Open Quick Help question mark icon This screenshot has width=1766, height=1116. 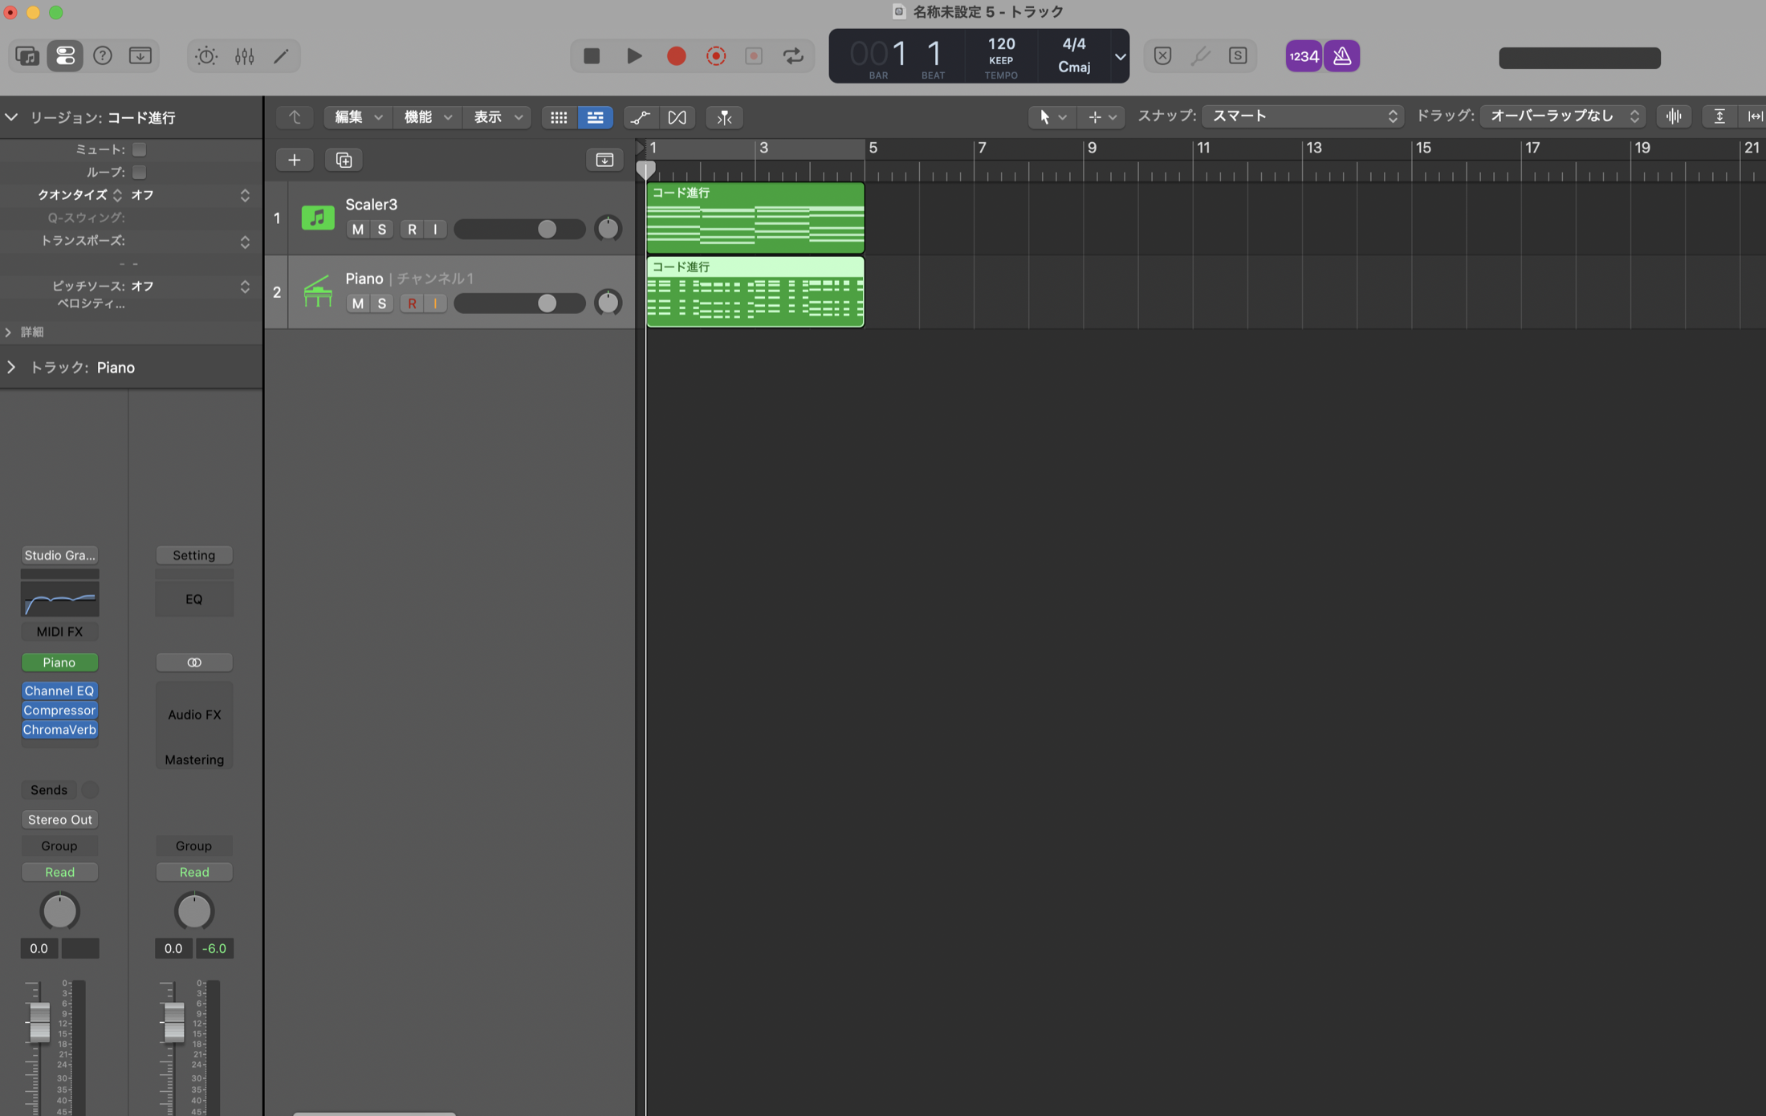[103, 55]
